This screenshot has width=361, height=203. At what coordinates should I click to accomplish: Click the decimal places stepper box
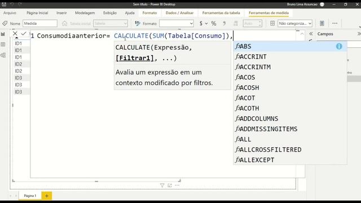point(252,24)
